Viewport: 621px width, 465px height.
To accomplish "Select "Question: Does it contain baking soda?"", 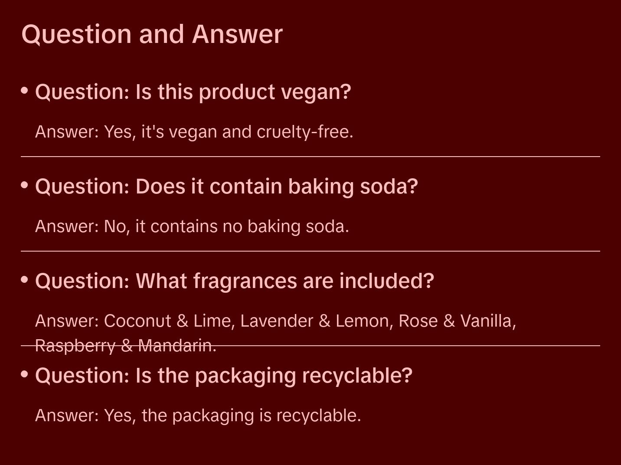I will tap(226, 187).
